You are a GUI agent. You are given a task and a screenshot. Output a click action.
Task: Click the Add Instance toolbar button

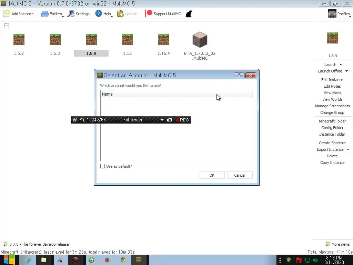(19, 14)
